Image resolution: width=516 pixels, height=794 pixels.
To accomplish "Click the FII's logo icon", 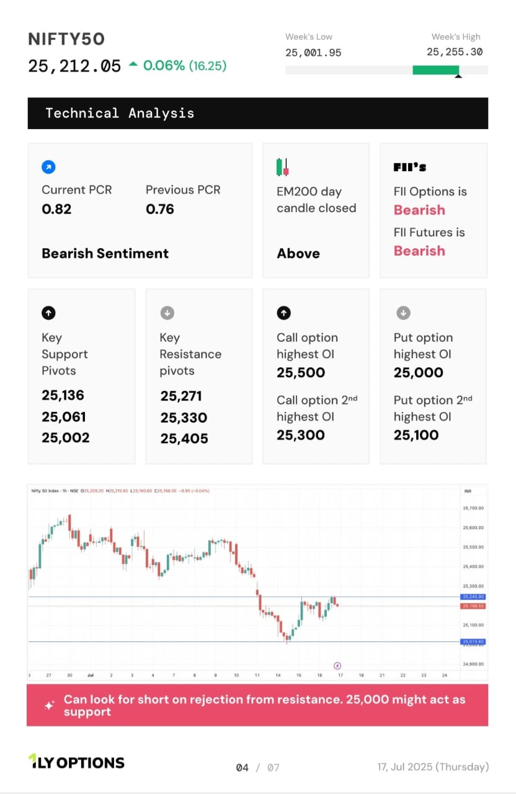I will (410, 167).
